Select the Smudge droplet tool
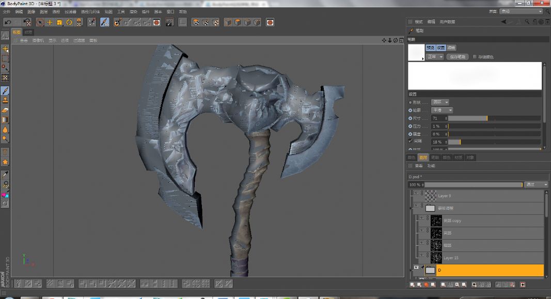The width and height of the screenshot is (551, 299). pyautogui.click(x=5, y=130)
